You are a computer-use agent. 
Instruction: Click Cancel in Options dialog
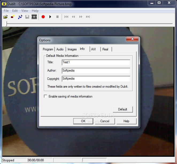[x=105, y=121]
